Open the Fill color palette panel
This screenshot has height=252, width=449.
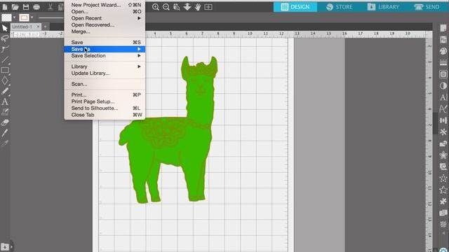(x=443, y=51)
